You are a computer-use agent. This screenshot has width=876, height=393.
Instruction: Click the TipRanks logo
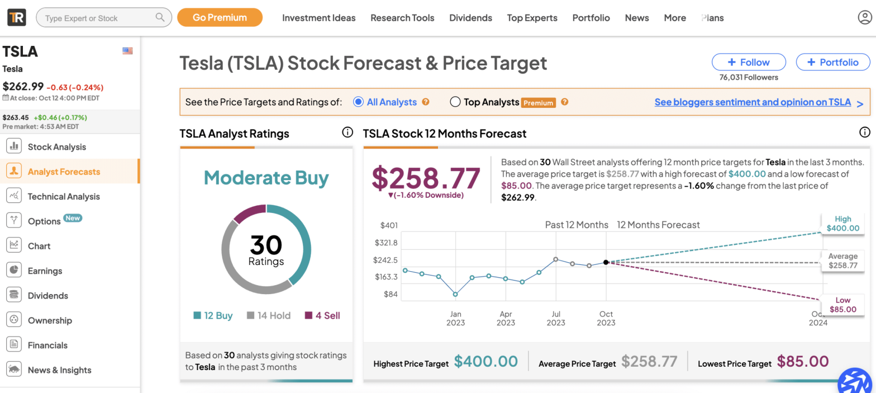pos(16,17)
